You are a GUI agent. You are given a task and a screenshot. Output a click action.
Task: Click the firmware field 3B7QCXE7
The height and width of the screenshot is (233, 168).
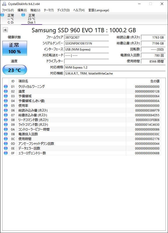[86, 37]
